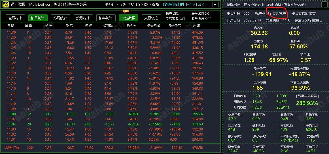Click the 盈亏 column header

[69, 26]
